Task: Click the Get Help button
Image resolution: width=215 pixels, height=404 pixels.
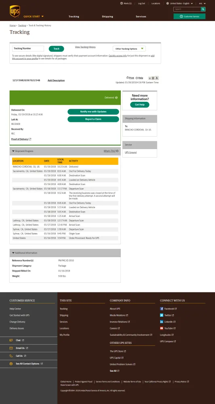Action: click(140, 105)
